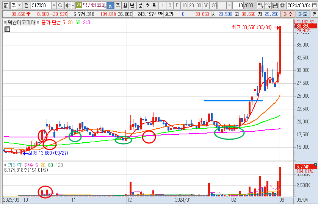This screenshot has height=204, width=318.
Task: Click the candle chart add icon
Action: pyautogui.click(x=261, y=5)
